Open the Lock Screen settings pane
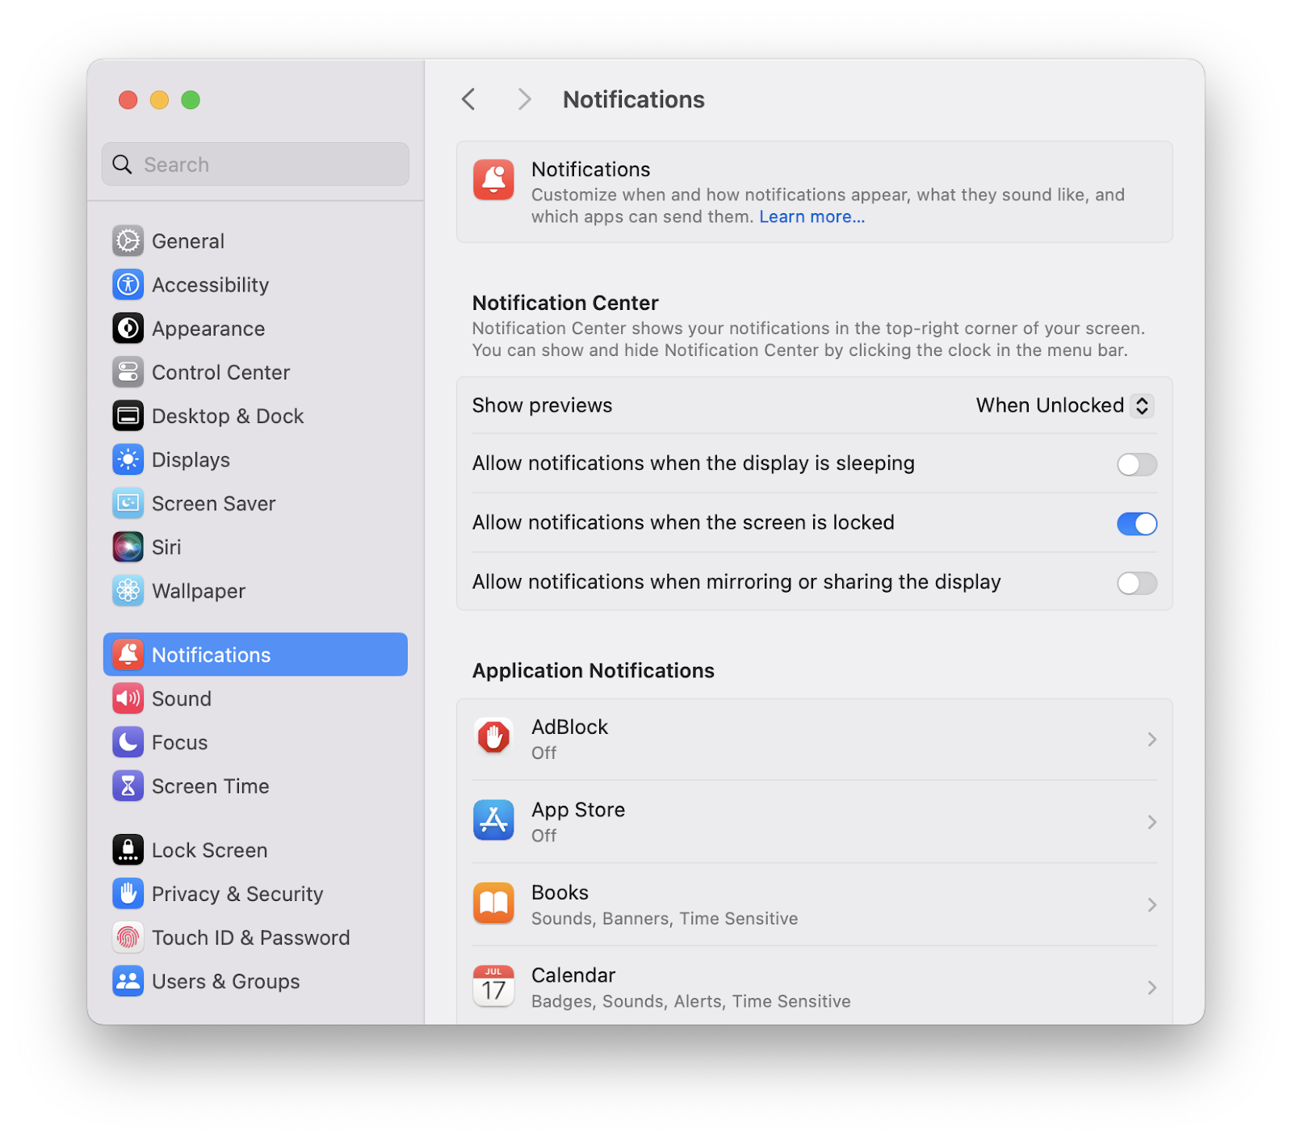 coord(255,849)
